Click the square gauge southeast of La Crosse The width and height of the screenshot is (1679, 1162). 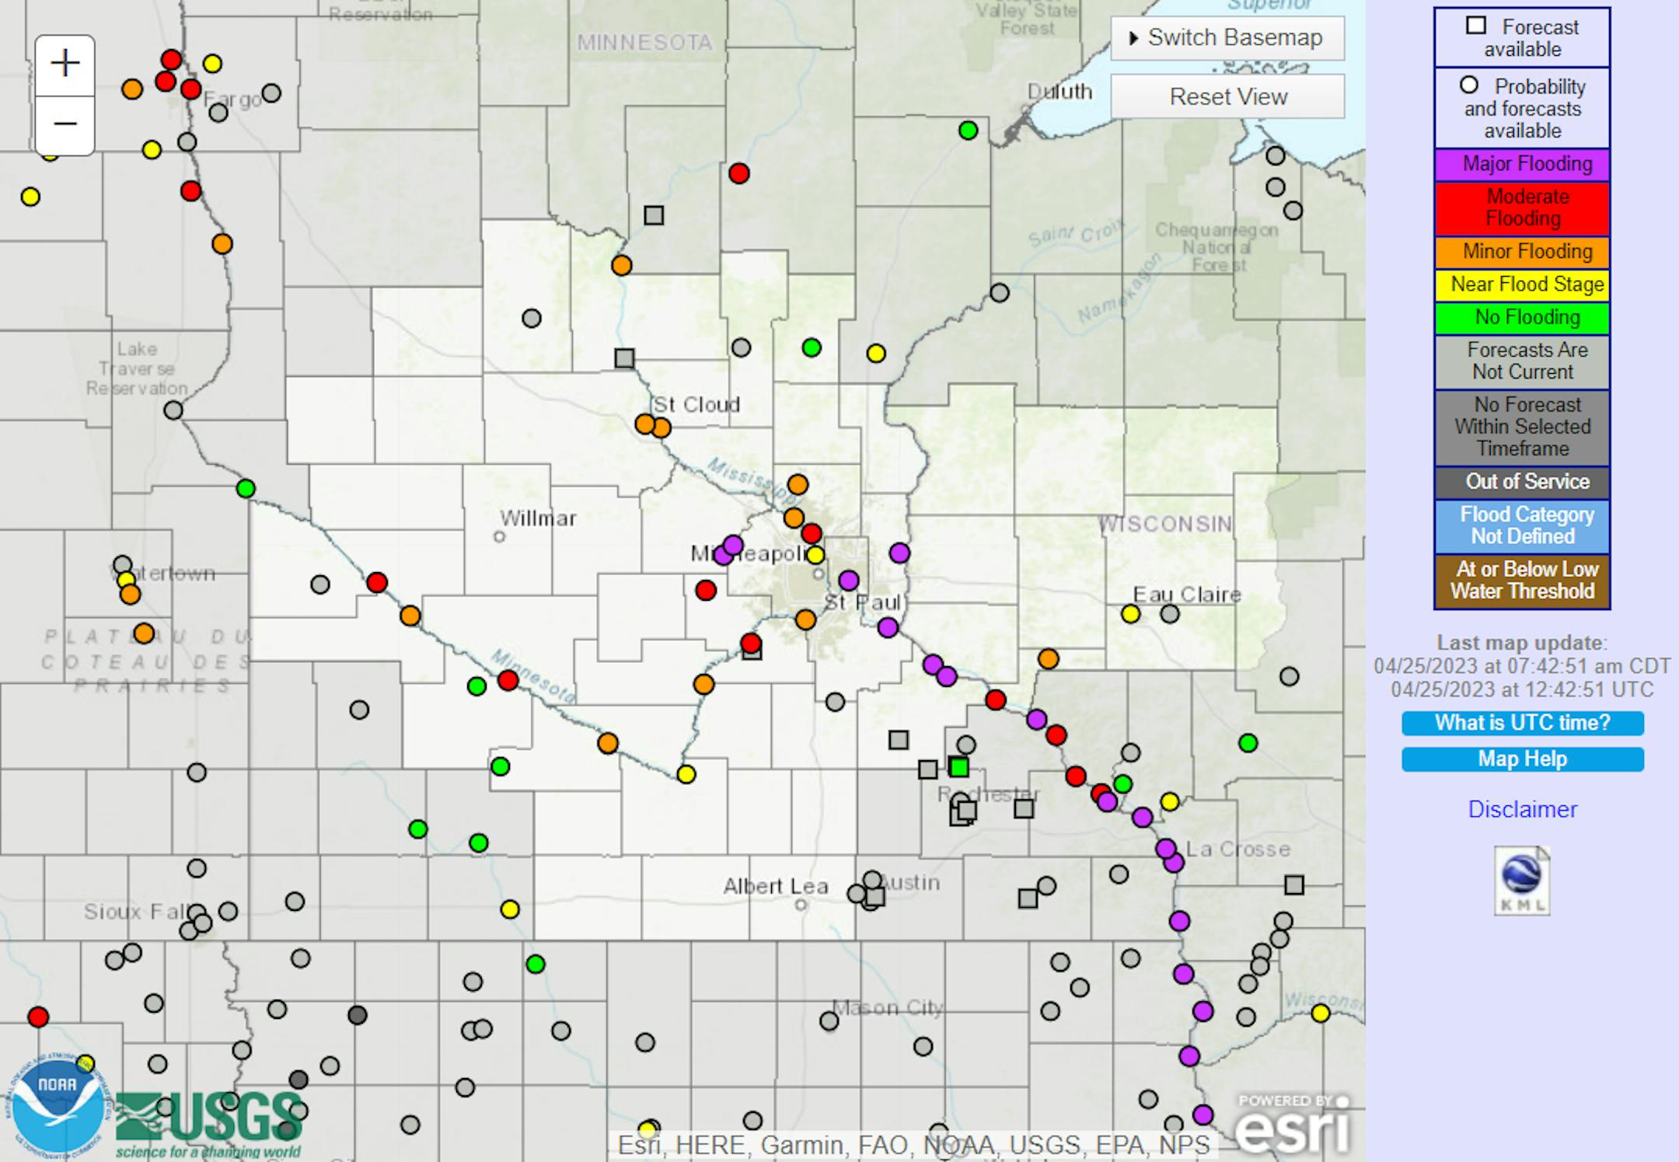click(1294, 885)
